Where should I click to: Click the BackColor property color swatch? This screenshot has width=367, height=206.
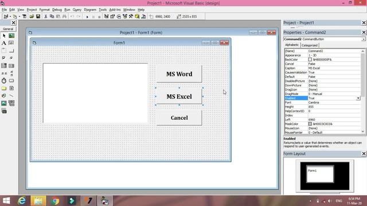(x=310, y=60)
